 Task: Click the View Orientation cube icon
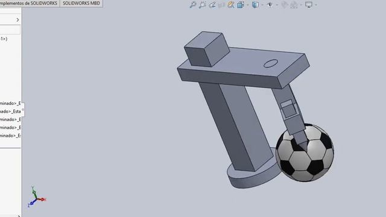coord(240,5)
